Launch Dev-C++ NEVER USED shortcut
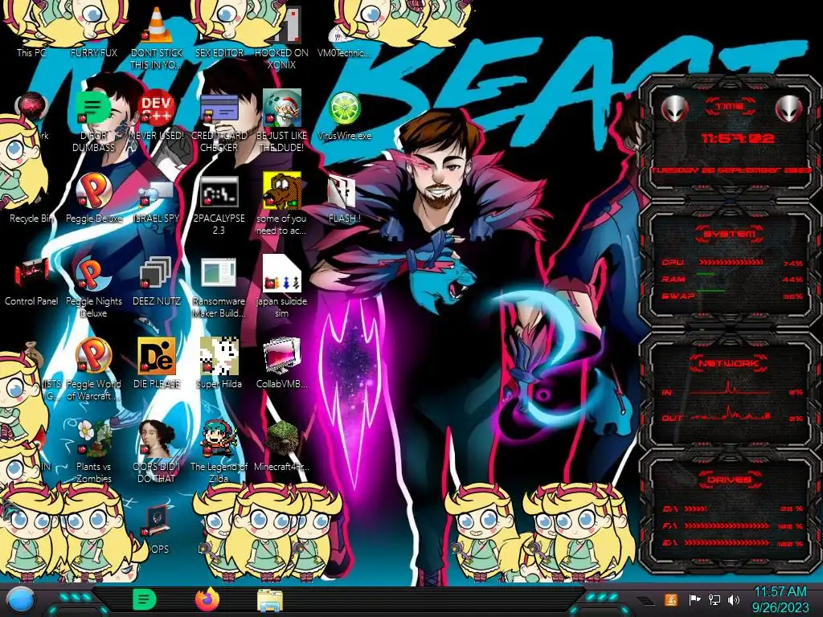Screen dimensions: 823x617 (x=157, y=116)
